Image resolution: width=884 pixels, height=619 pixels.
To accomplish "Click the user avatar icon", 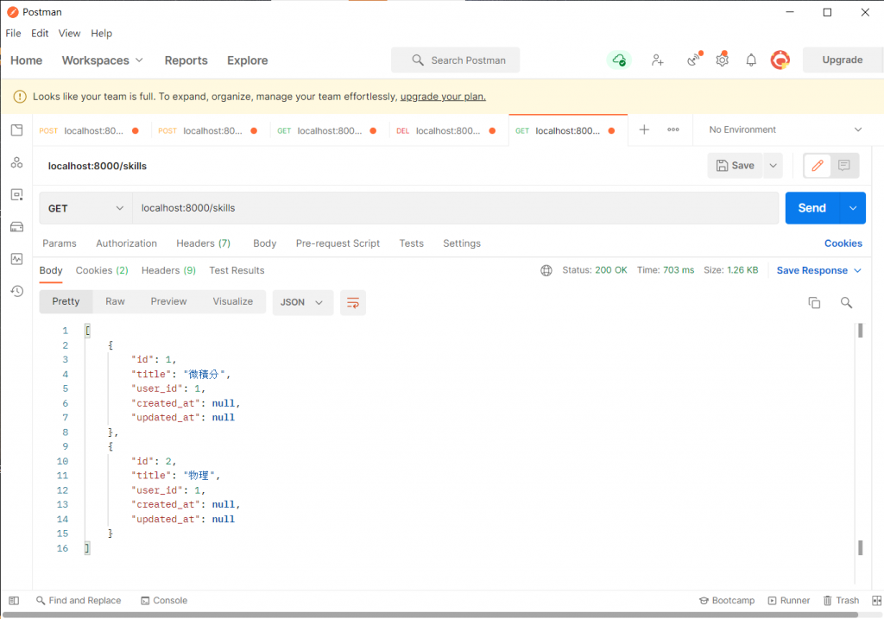I will [780, 60].
